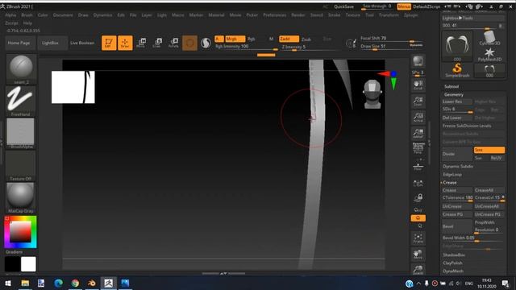Click the AAHalf icon
The width and height of the screenshot is (516, 290).
click(418, 133)
